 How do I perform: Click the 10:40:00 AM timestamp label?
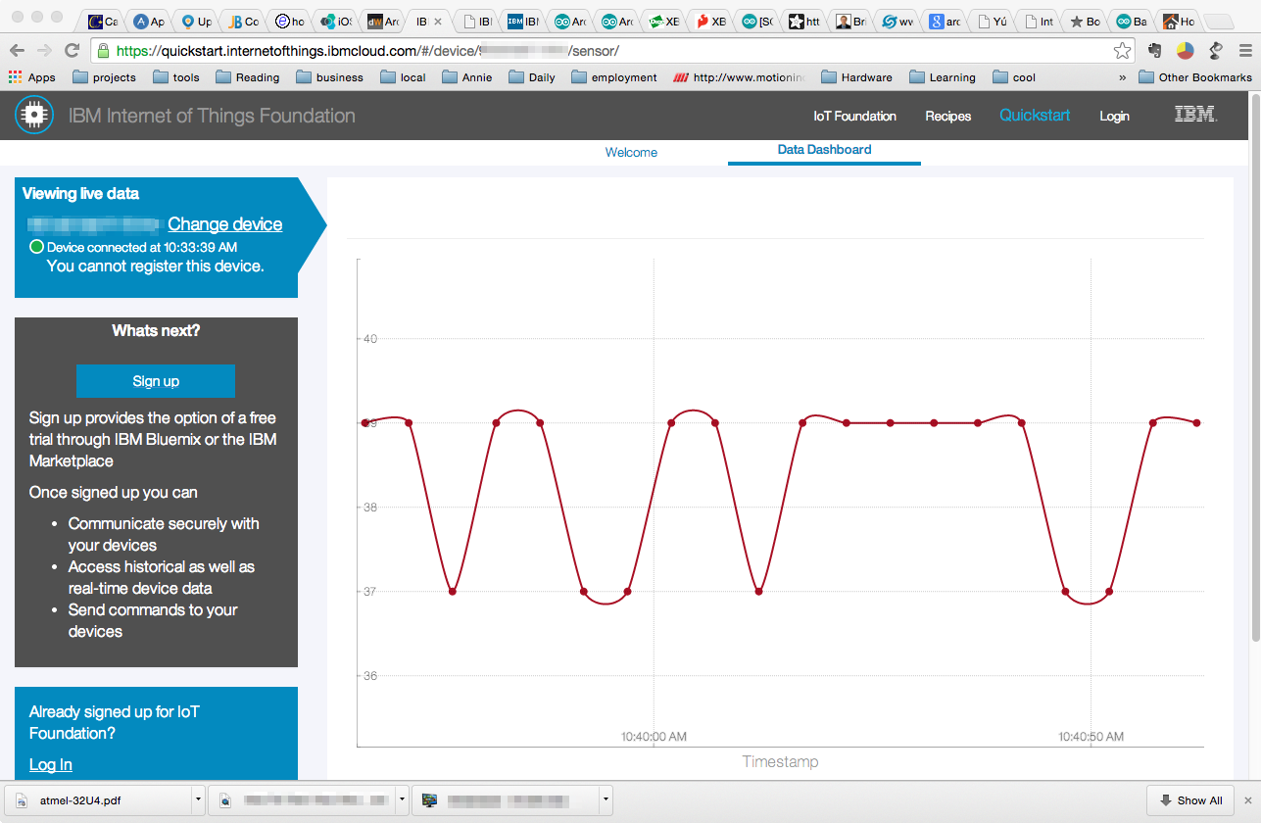coord(654,737)
